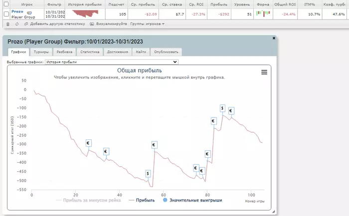Click the euro marker near game 75
This screenshot has height=216, width=349.
(195, 168)
